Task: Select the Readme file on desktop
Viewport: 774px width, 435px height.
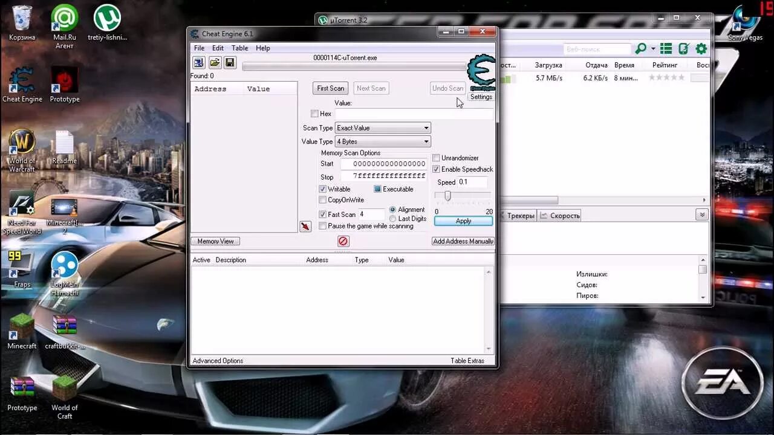Action: pos(64,147)
